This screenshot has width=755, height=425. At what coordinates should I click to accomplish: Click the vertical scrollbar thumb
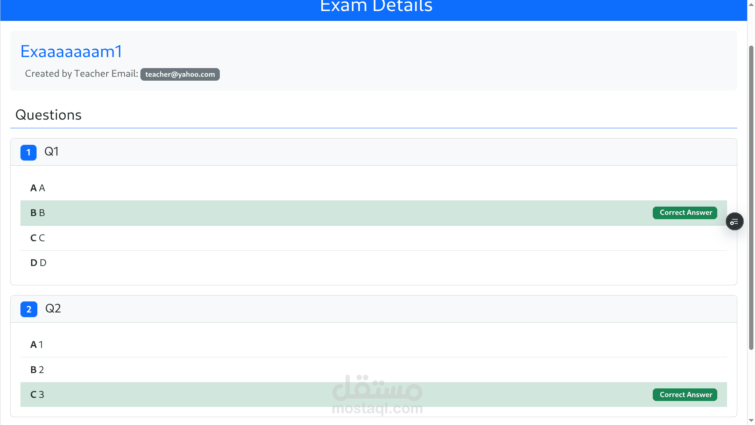coord(751,197)
